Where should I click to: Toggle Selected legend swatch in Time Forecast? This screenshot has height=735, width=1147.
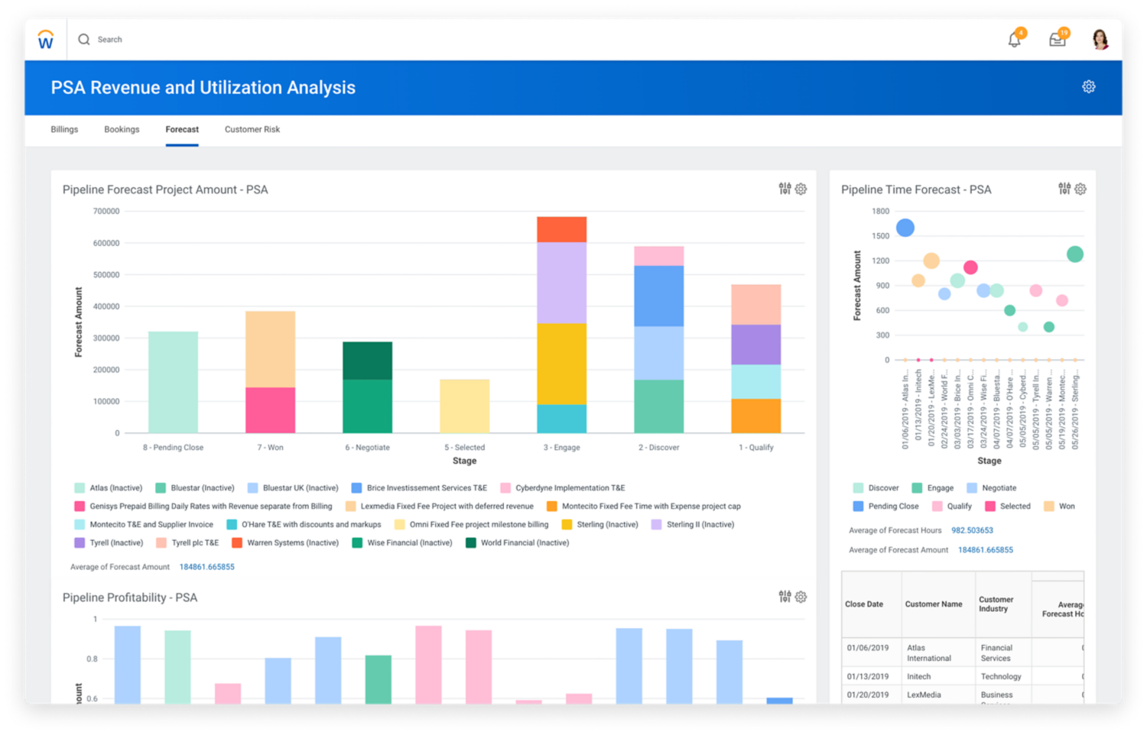[990, 507]
